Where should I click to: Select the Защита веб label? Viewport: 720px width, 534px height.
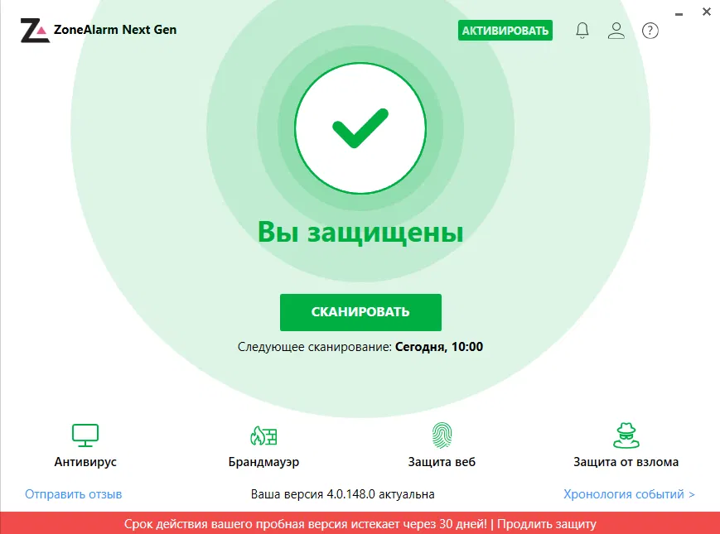[442, 461]
